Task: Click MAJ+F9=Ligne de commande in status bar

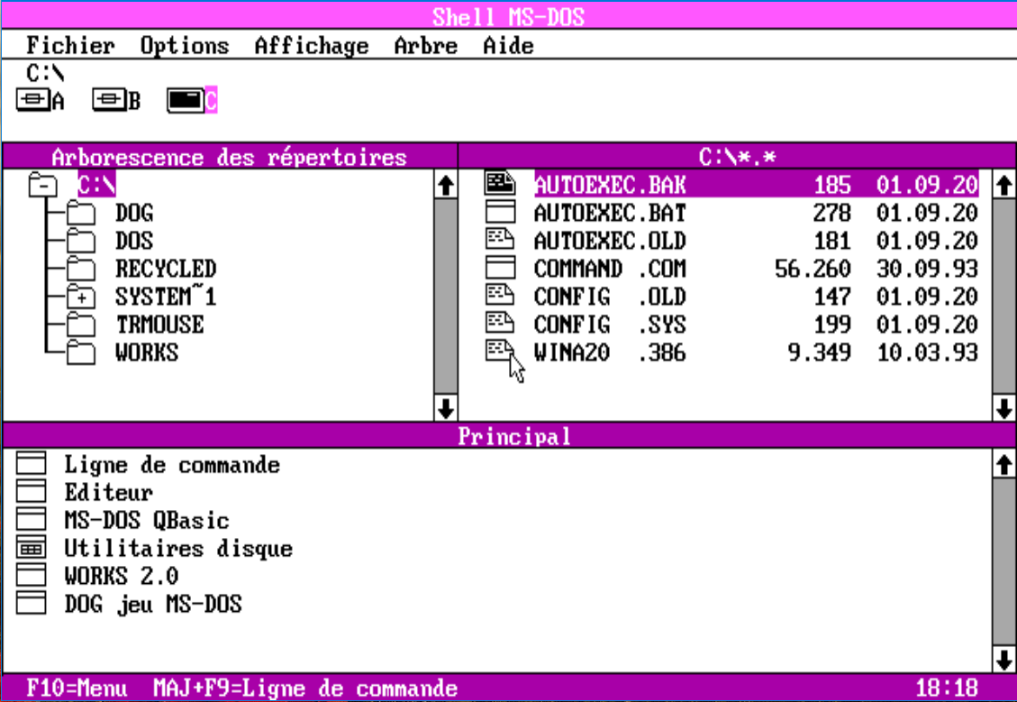Action: [x=305, y=688]
